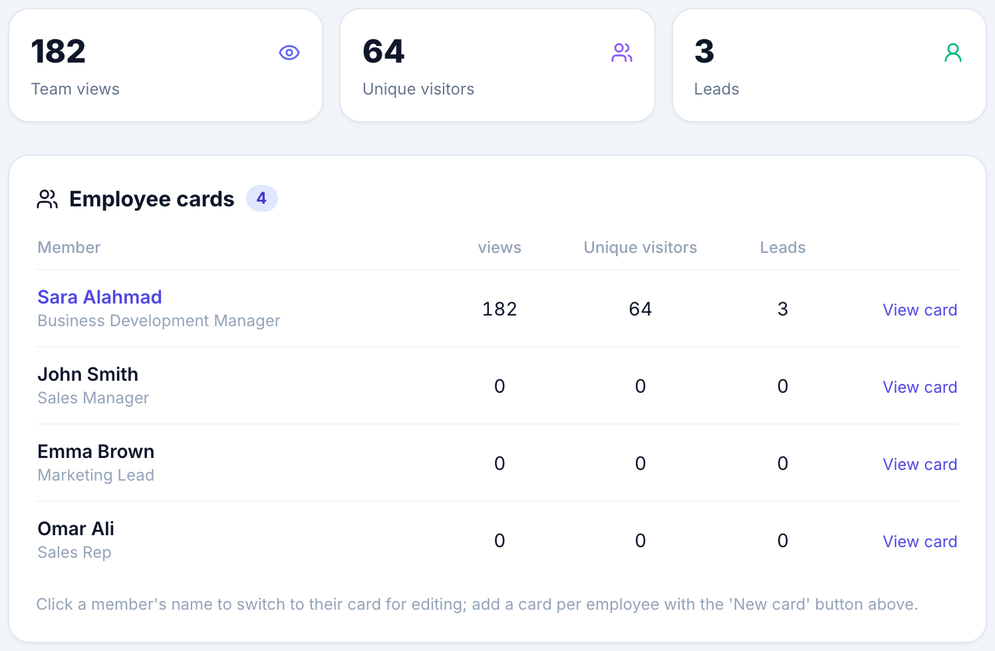
Task: Click the 'Unique visitors' table column header
Action: tap(640, 248)
